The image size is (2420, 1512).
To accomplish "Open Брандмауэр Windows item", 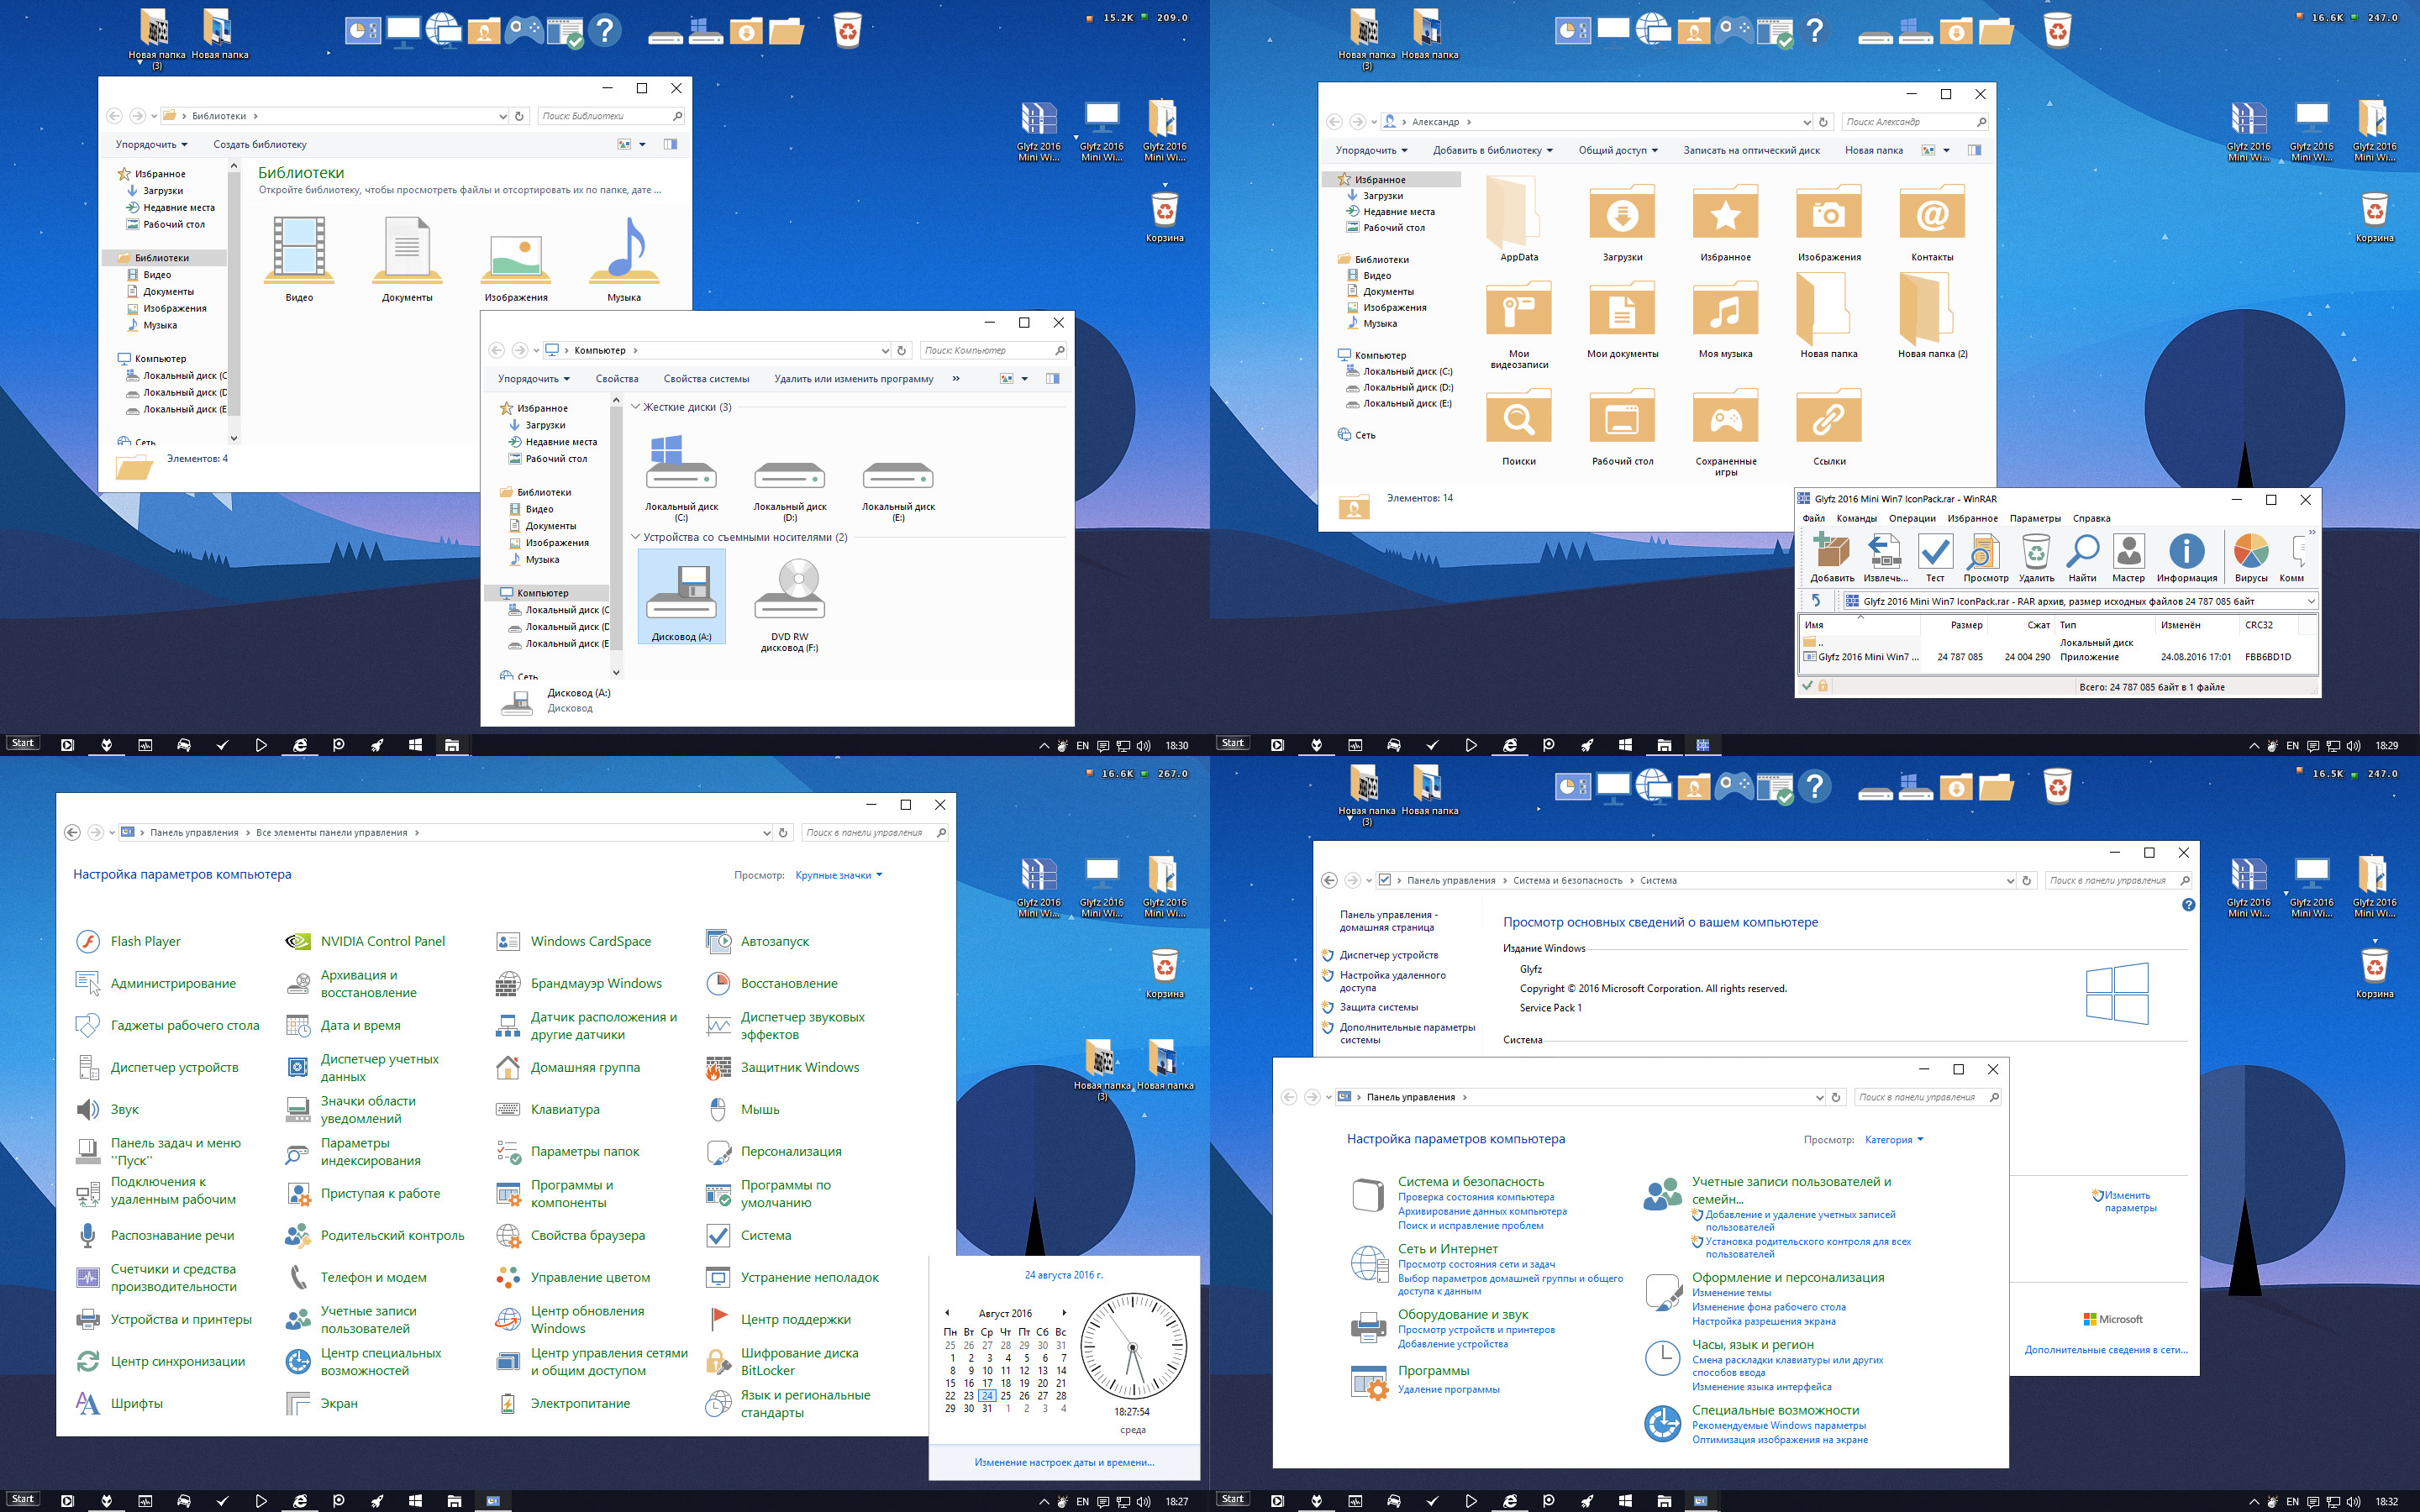I will (x=579, y=983).
